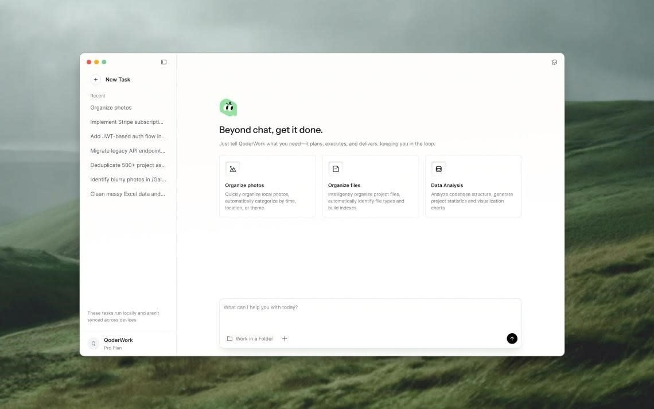This screenshot has height=409, width=654.
Task: Click the plus attachment icon in input box
Action: pyautogui.click(x=285, y=338)
